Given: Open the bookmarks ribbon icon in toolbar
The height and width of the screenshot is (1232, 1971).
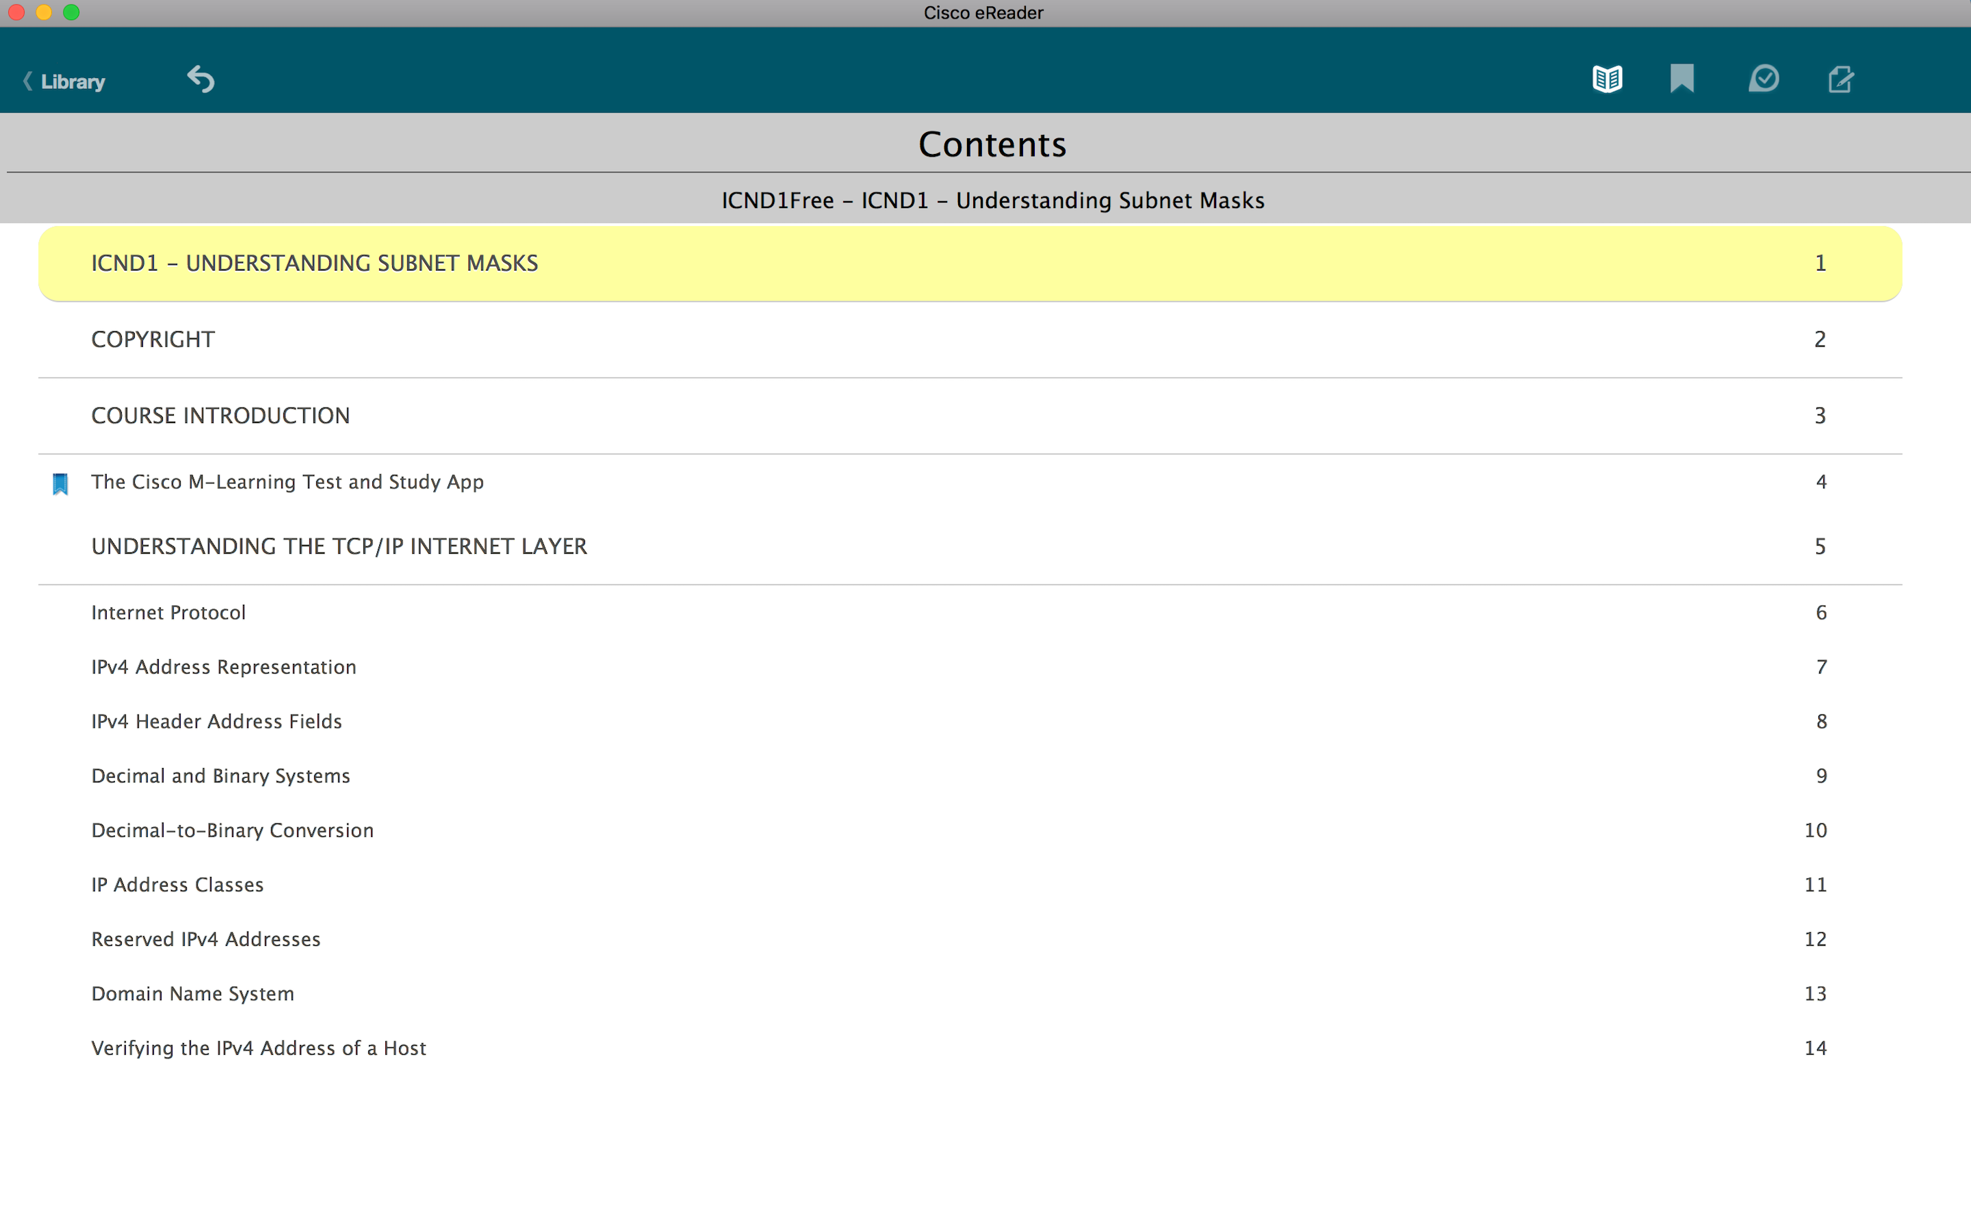Looking at the screenshot, I should click(x=1682, y=79).
